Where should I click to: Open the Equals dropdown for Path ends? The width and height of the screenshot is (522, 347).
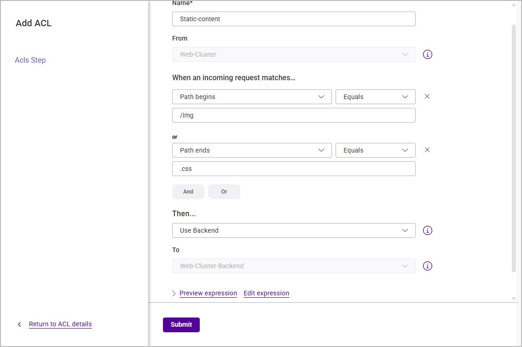(375, 150)
